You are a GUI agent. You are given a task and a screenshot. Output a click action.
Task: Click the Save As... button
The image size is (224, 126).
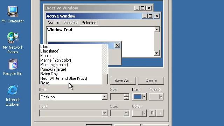[x=123, y=80]
